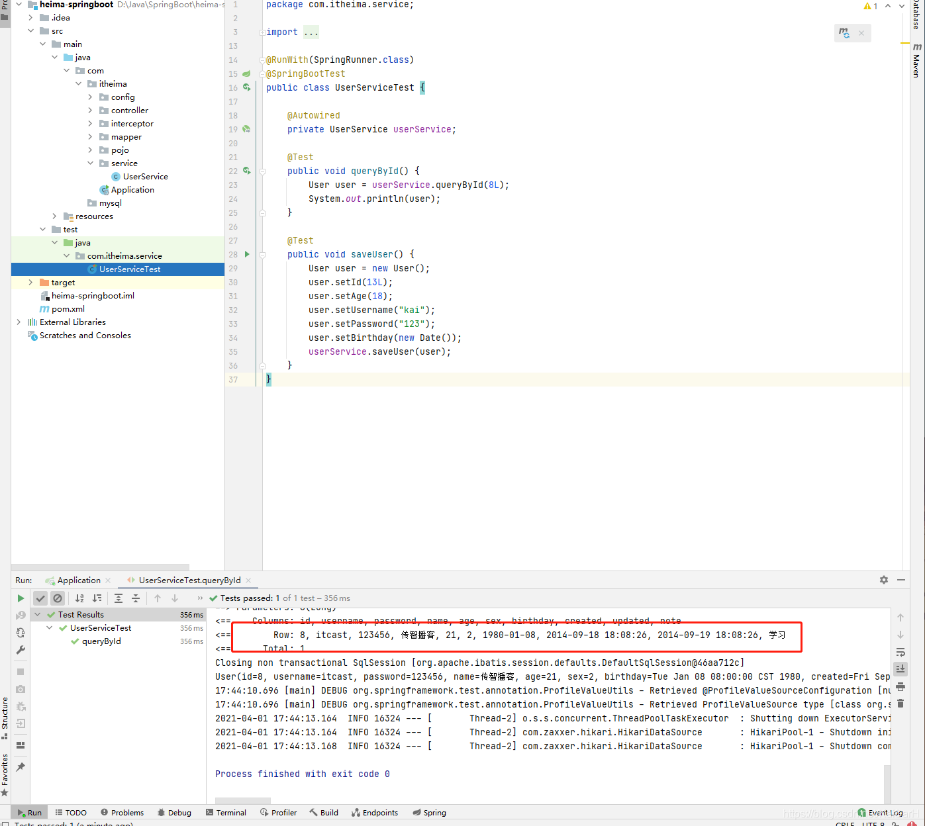Expand the mapper package
Viewport: 925px width, 826px height.
click(91, 137)
